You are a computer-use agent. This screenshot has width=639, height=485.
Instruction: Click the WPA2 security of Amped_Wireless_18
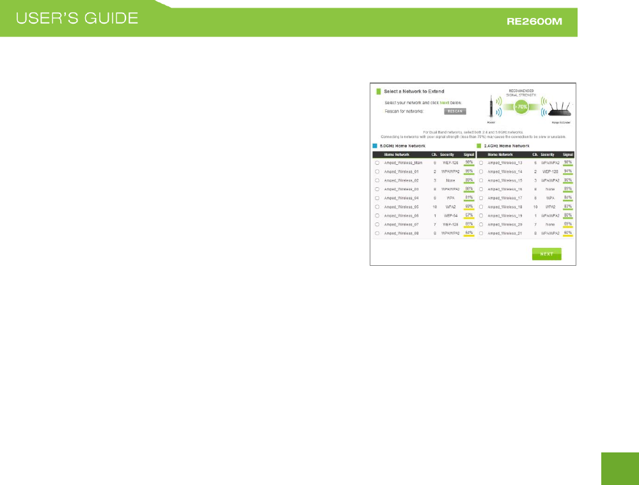point(550,207)
